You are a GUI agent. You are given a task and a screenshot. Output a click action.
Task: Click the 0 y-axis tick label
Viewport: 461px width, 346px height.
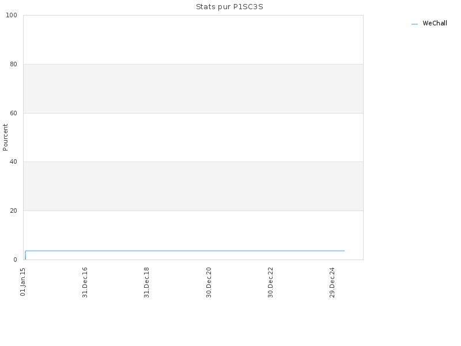click(16, 260)
